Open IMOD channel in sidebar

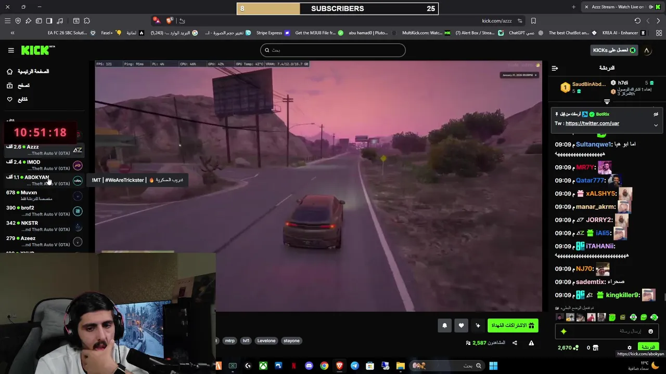click(x=44, y=165)
